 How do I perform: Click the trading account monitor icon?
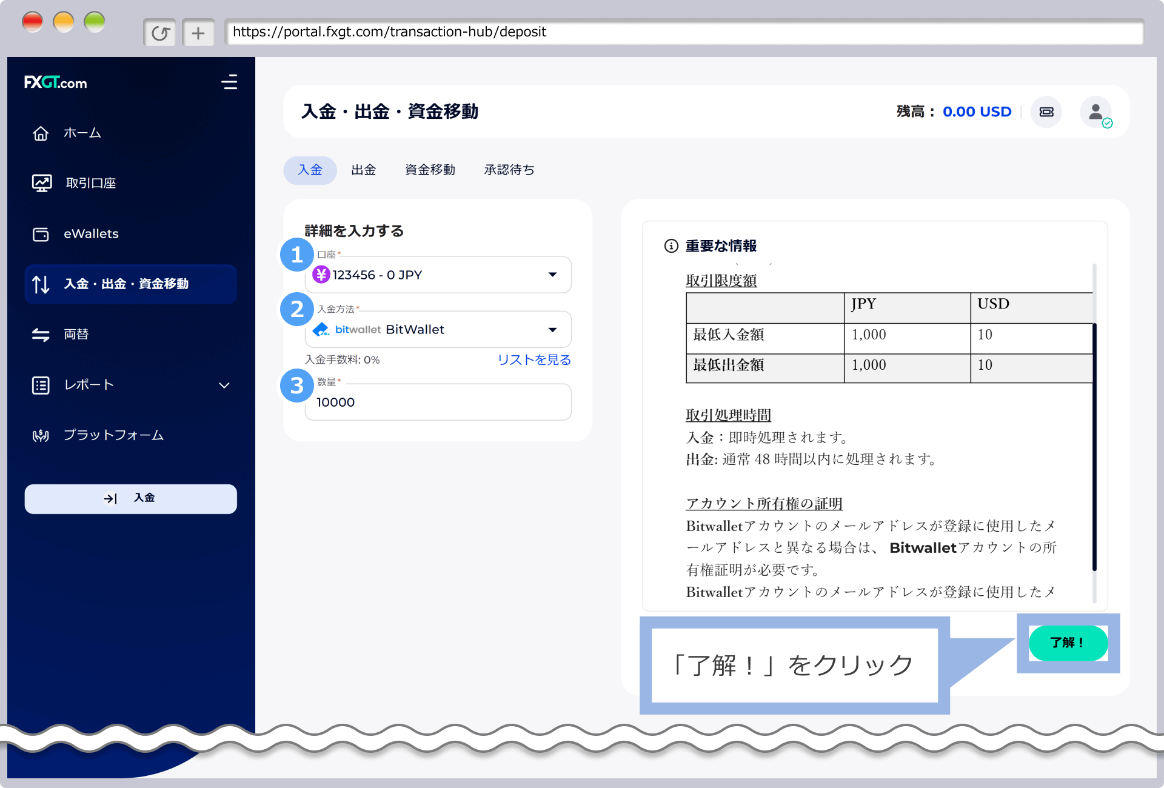(x=41, y=183)
